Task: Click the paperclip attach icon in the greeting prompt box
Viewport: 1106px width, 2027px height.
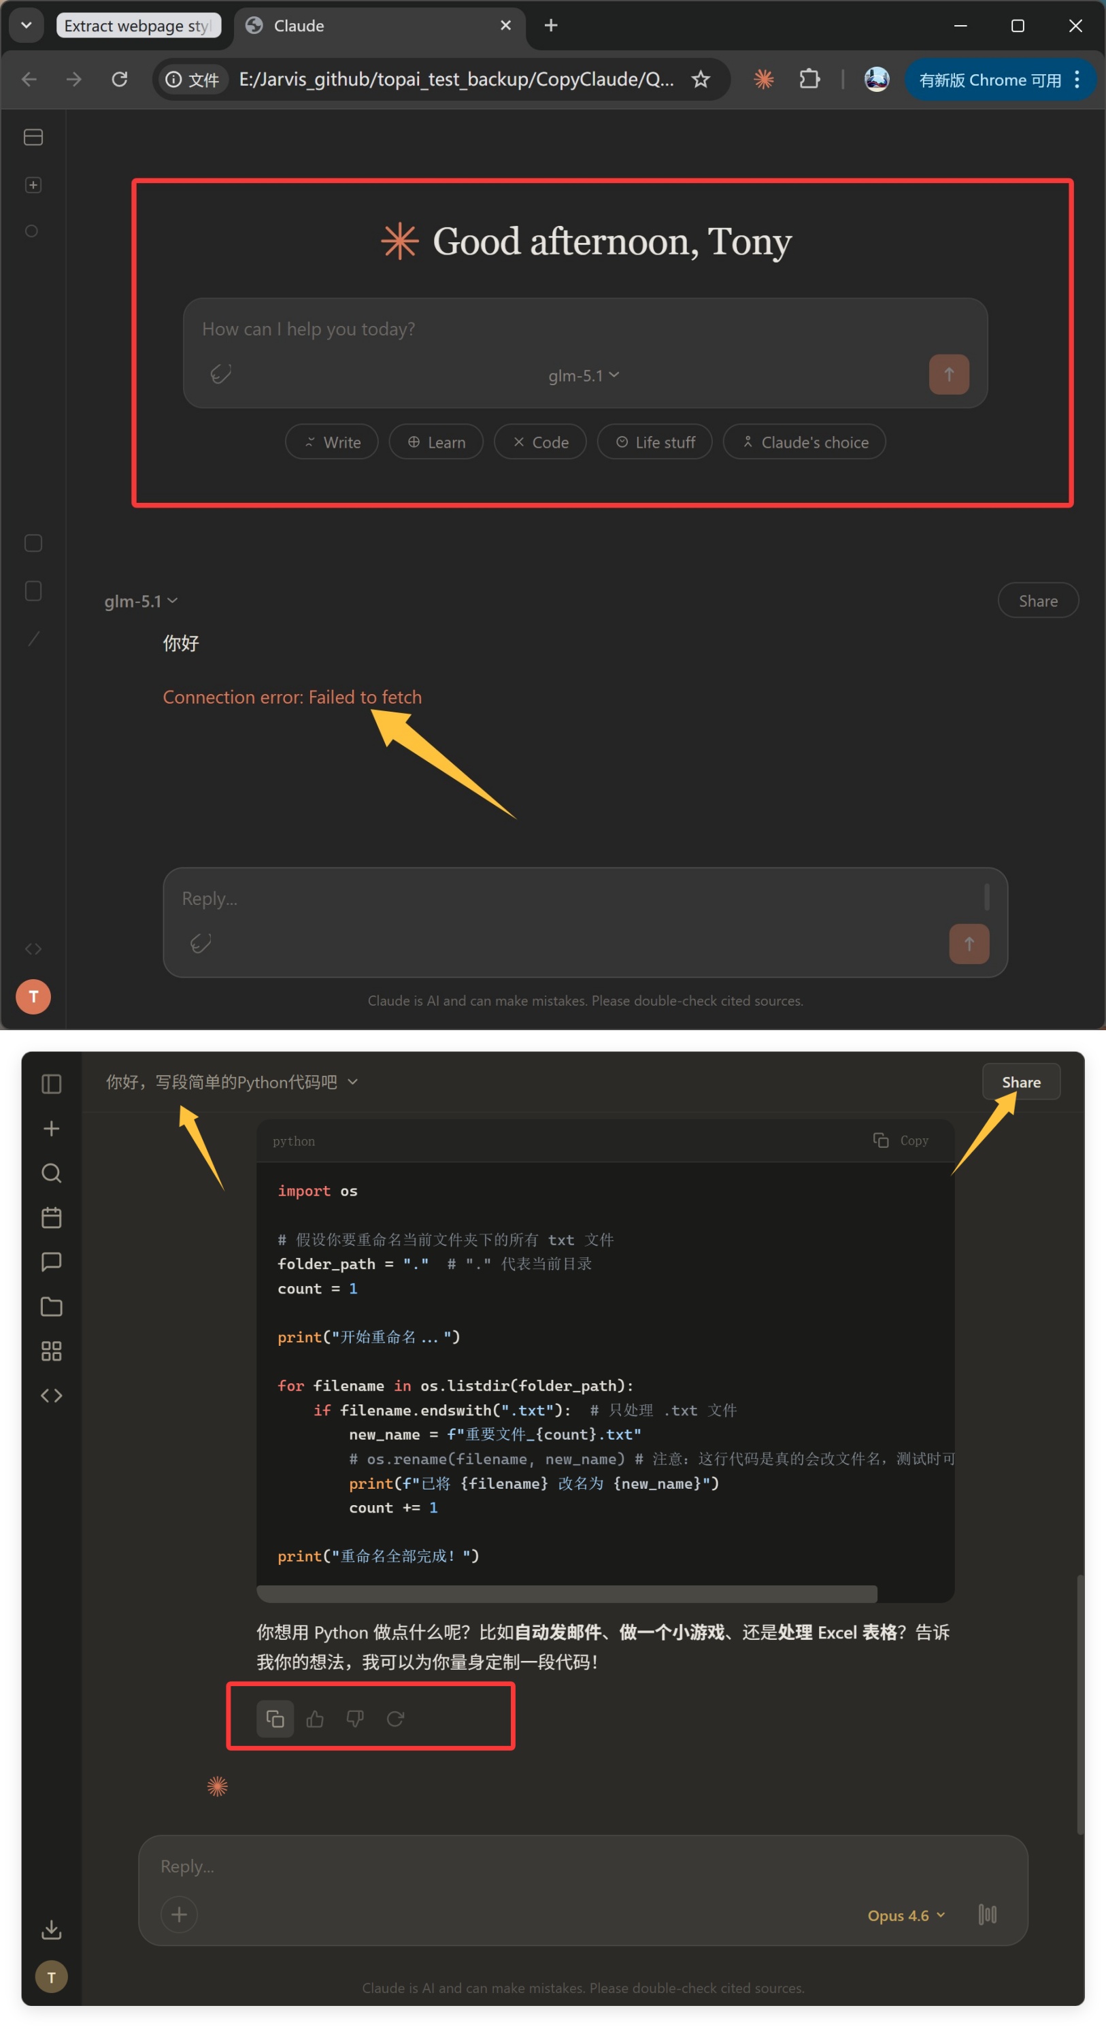Action: [221, 374]
